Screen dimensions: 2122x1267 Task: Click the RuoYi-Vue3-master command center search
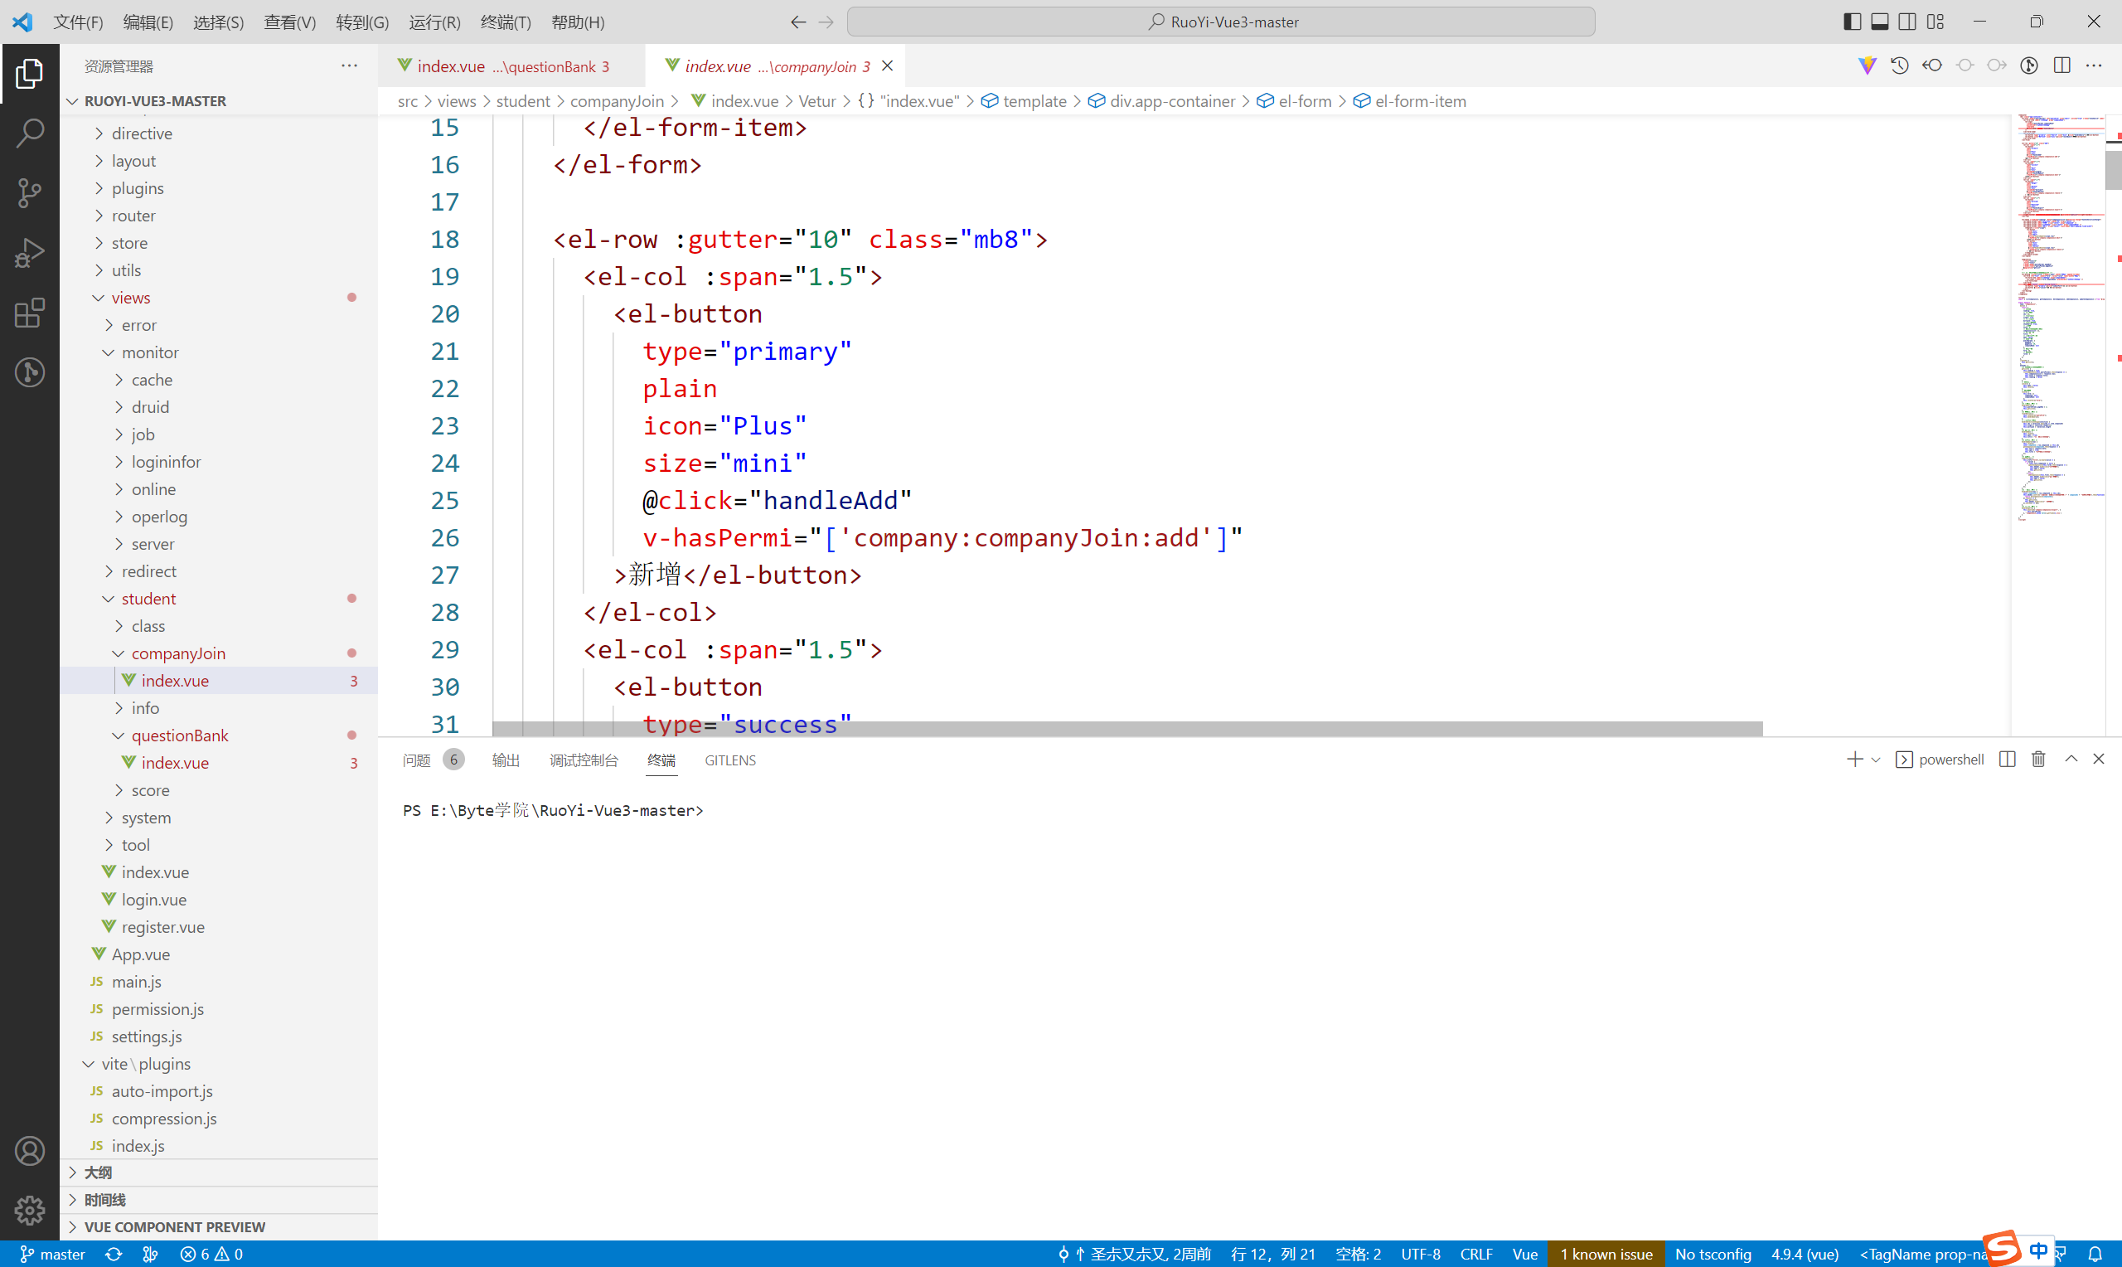1220,22
